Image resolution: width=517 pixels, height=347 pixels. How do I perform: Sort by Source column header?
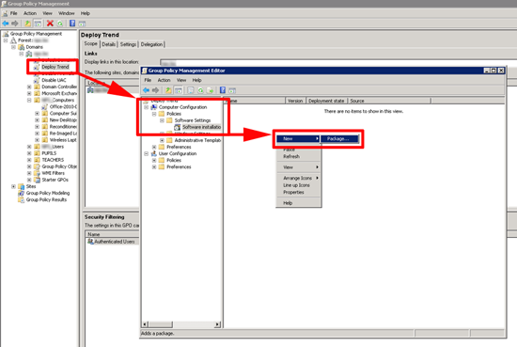[x=389, y=101]
